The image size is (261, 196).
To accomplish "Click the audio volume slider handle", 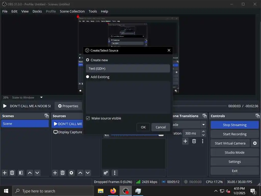I will click(161, 135).
